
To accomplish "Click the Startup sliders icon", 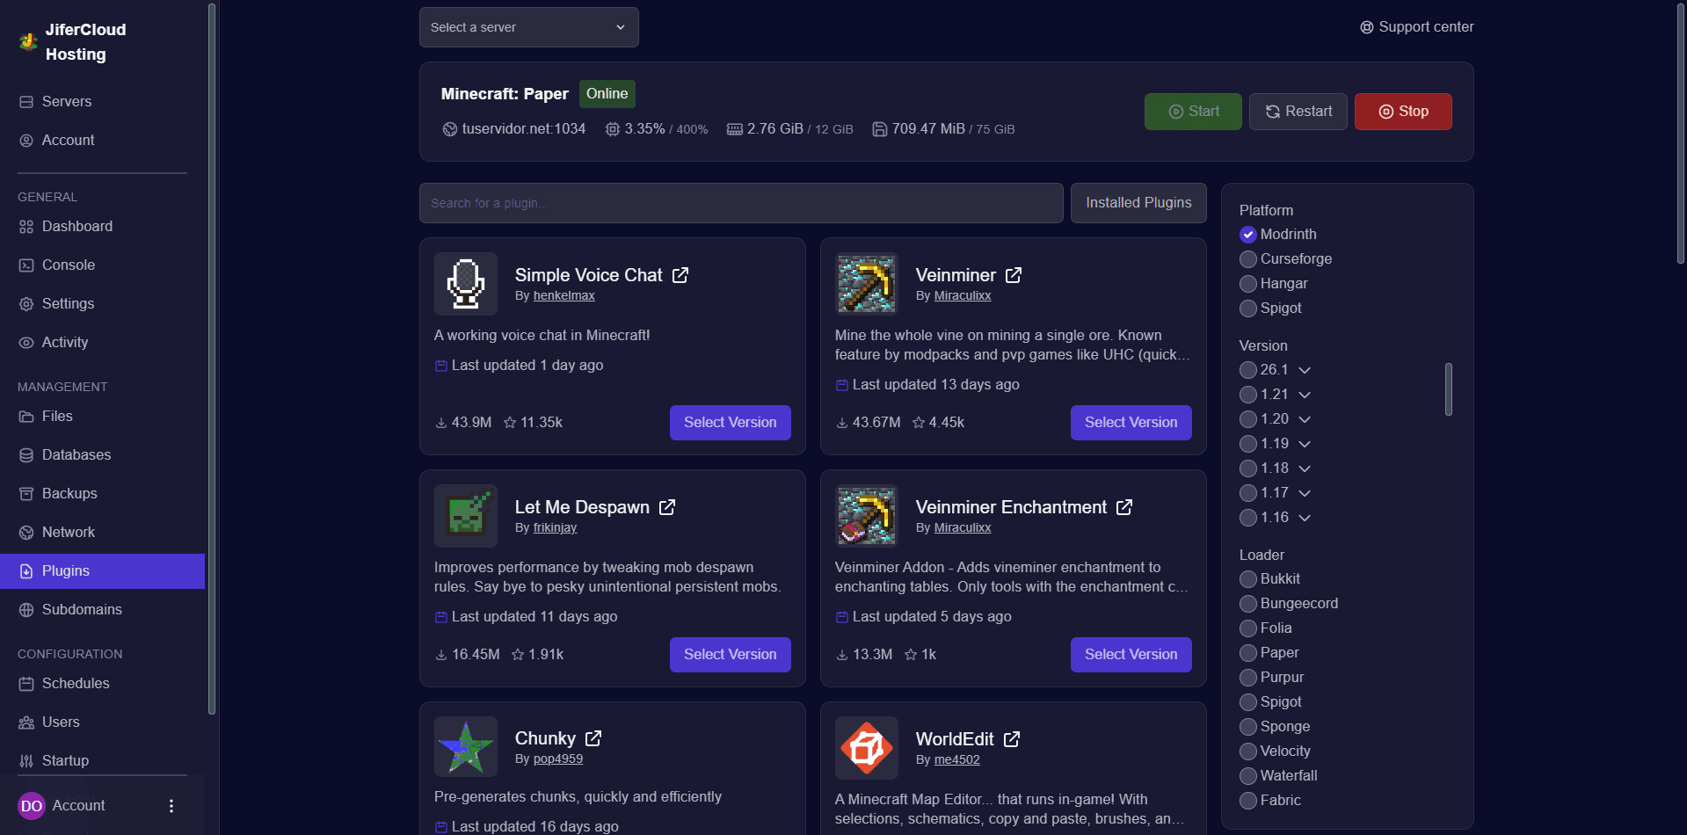I will [26, 761].
